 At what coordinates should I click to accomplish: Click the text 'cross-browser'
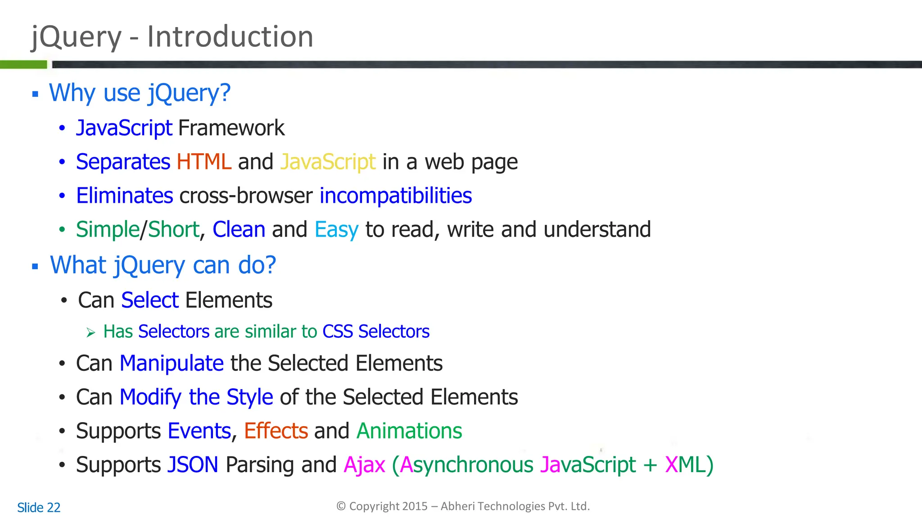pos(246,196)
